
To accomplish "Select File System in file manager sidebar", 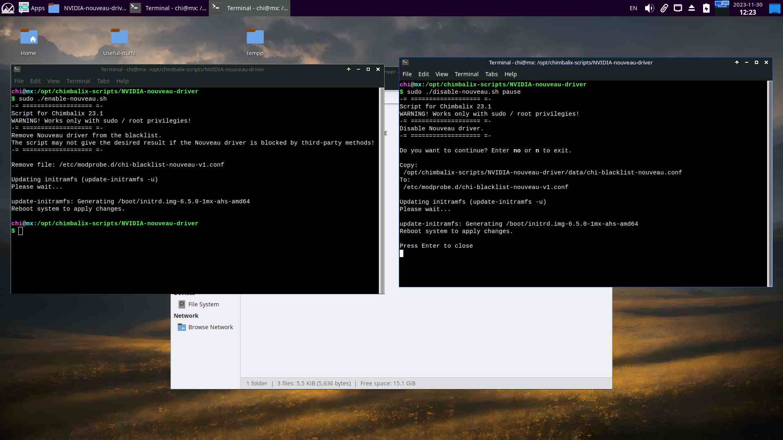I will pyautogui.click(x=203, y=304).
